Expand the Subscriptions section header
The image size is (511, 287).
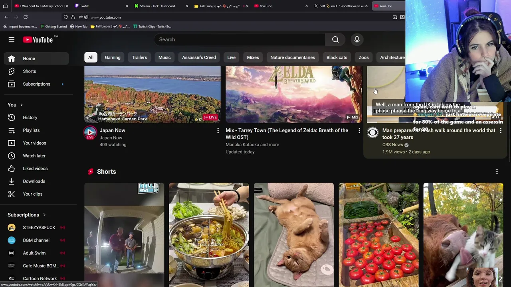coord(27,215)
